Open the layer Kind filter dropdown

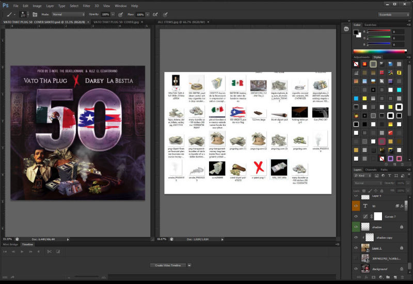pos(362,175)
